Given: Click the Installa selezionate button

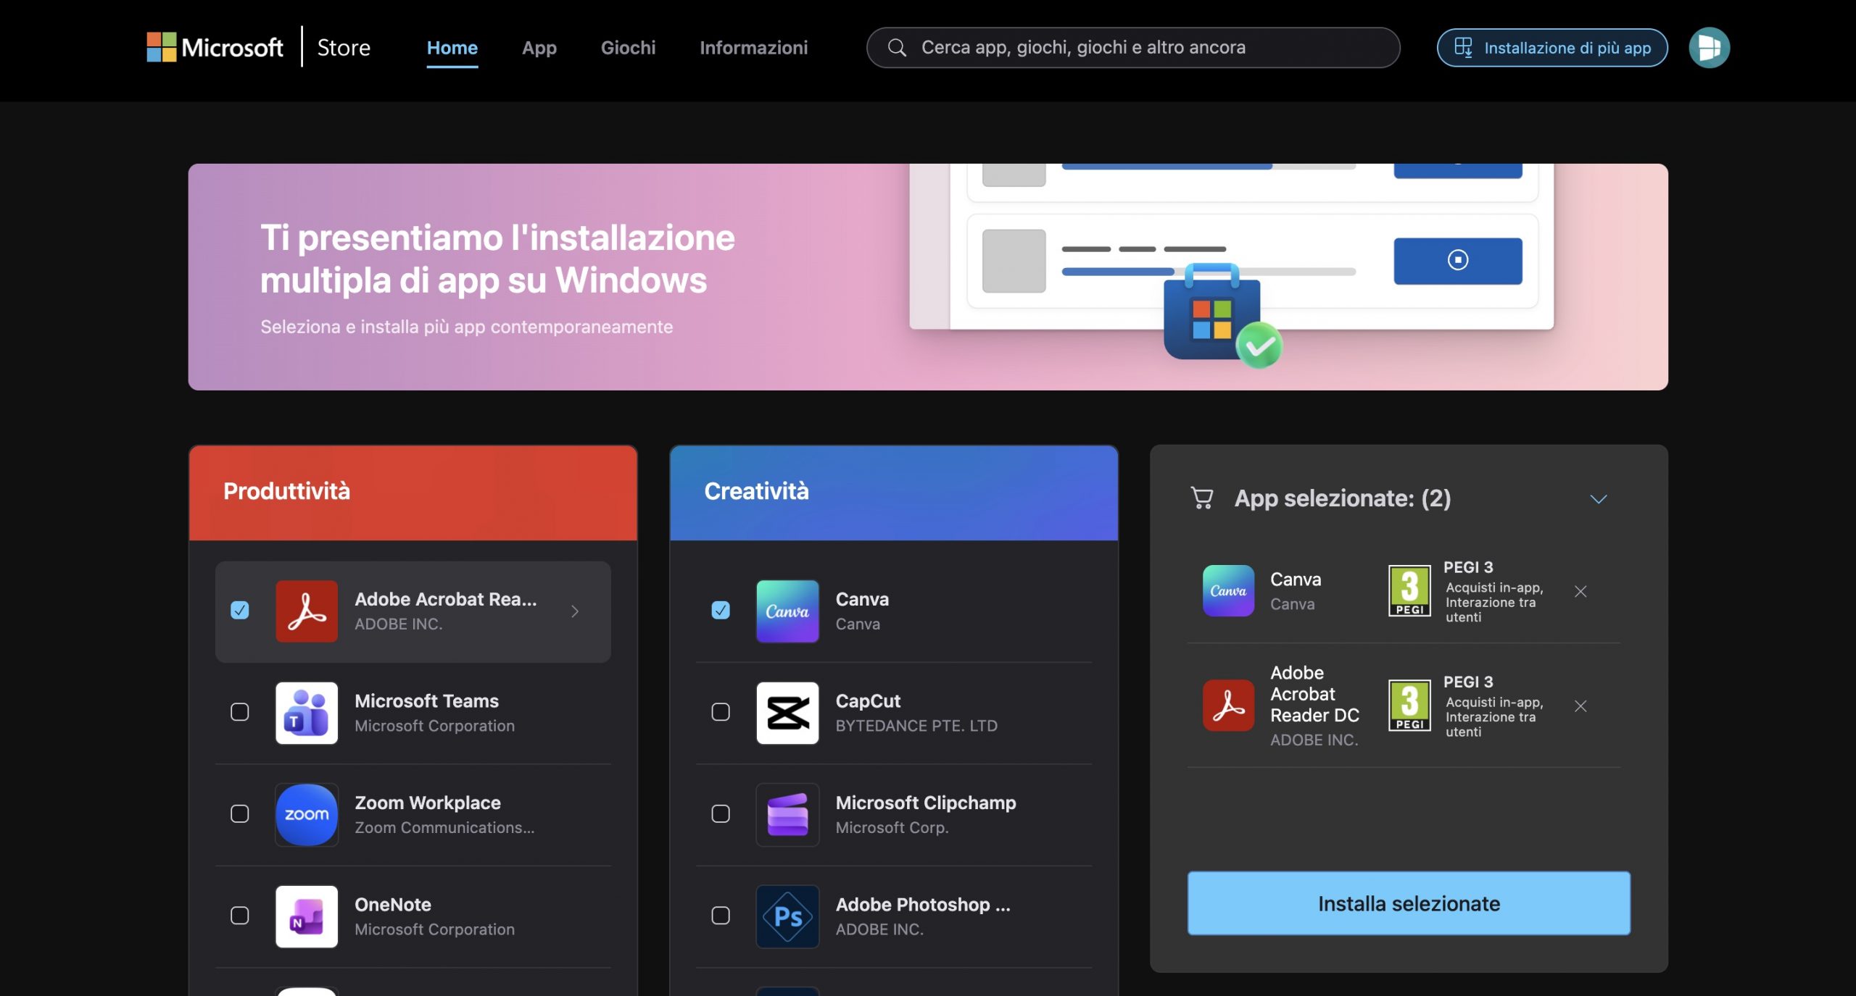Looking at the screenshot, I should [1408, 903].
